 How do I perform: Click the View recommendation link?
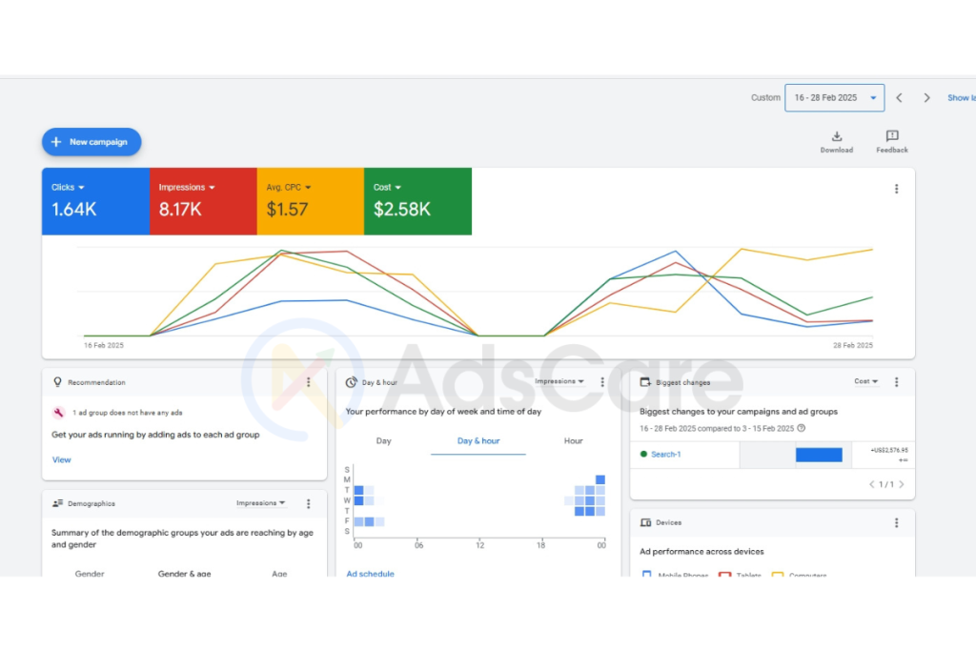(x=61, y=460)
